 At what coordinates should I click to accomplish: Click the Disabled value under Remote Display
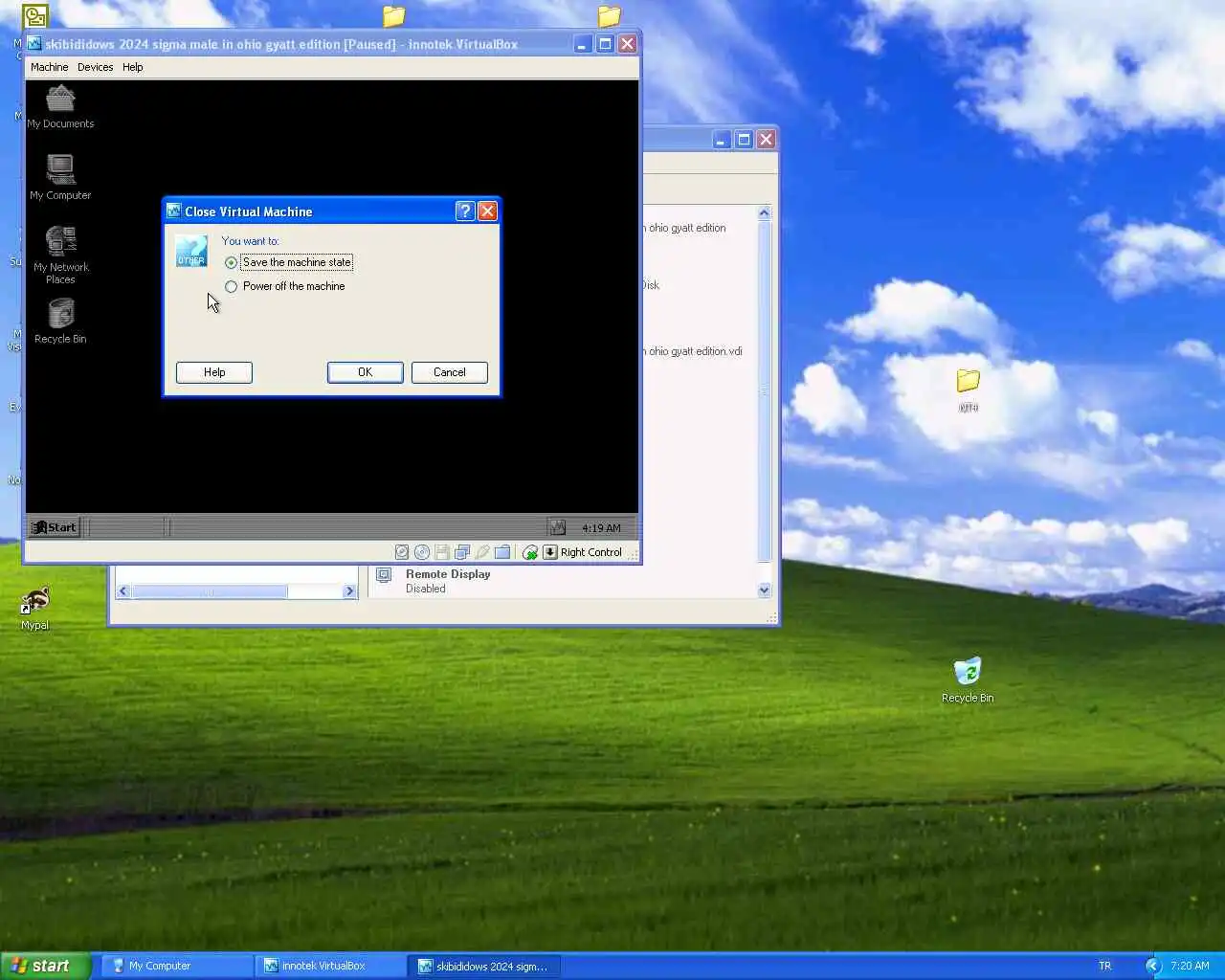[425, 589]
